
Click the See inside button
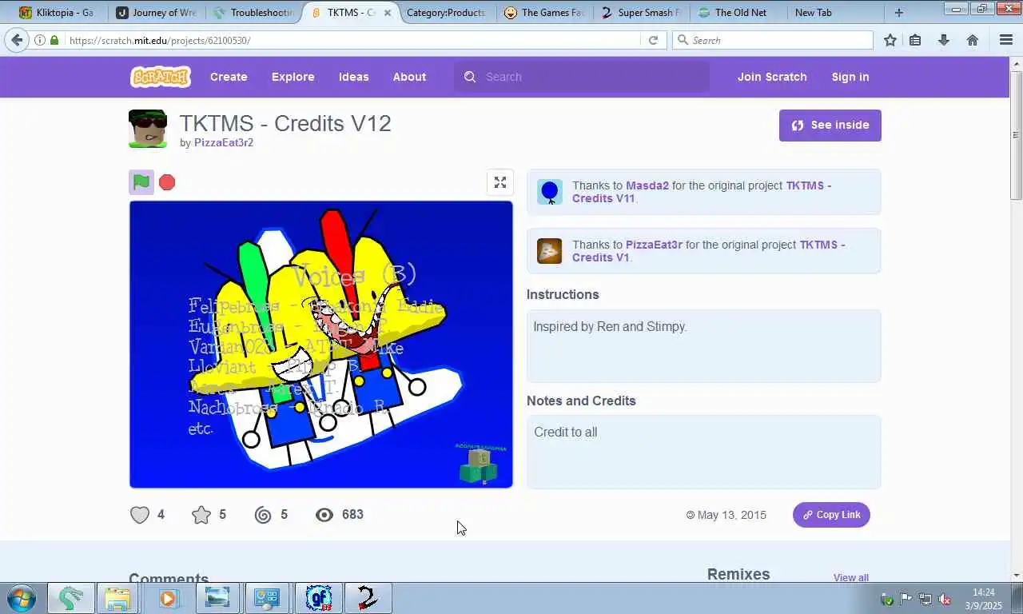(x=830, y=125)
